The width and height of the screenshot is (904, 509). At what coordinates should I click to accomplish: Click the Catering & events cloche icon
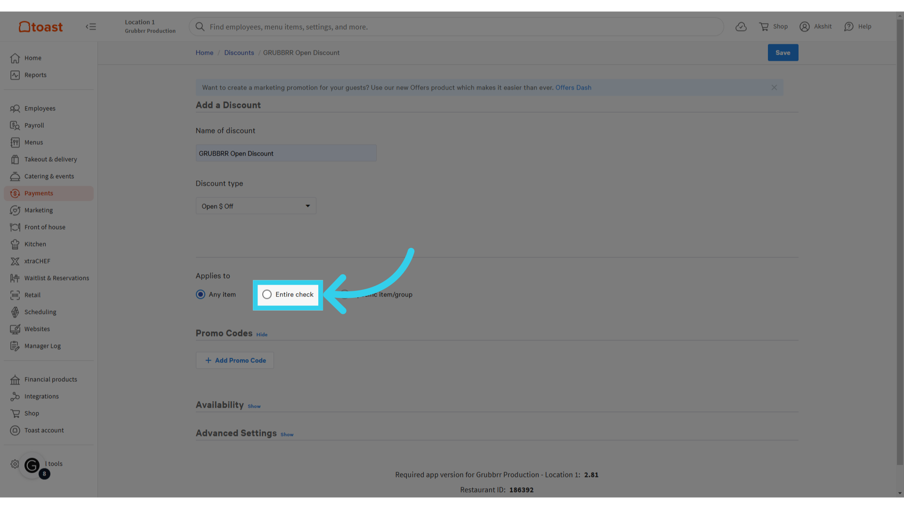click(x=15, y=176)
